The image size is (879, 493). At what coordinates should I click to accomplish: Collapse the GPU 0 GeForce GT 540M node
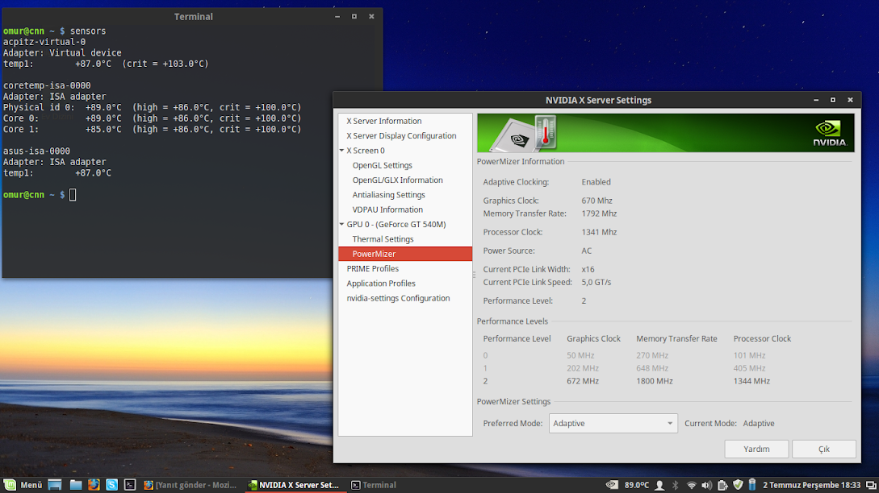coord(341,225)
